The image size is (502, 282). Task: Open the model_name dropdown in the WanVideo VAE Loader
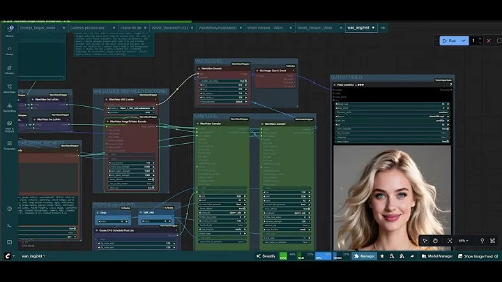tap(131, 108)
